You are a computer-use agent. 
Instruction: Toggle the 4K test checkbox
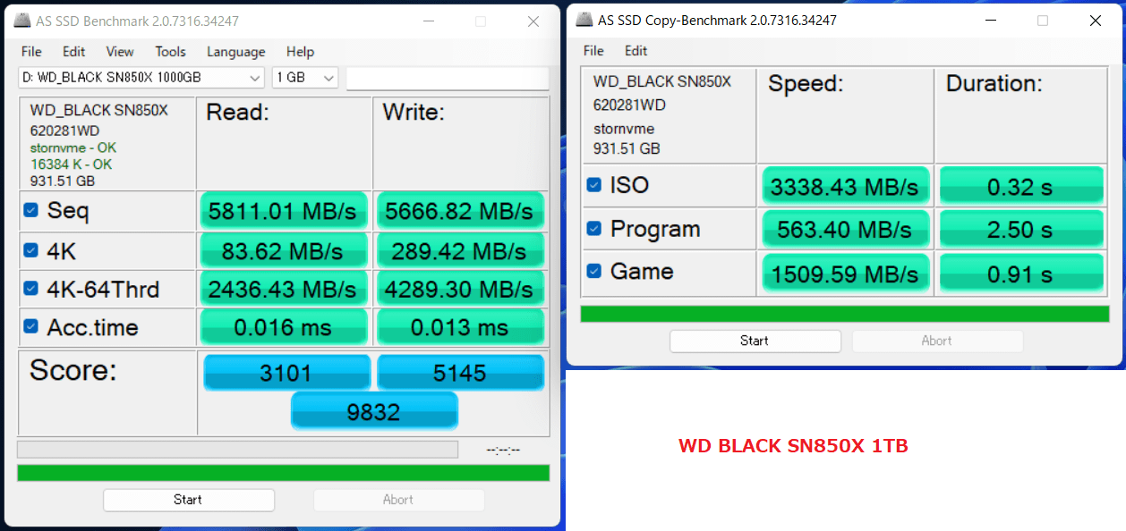[x=31, y=251]
